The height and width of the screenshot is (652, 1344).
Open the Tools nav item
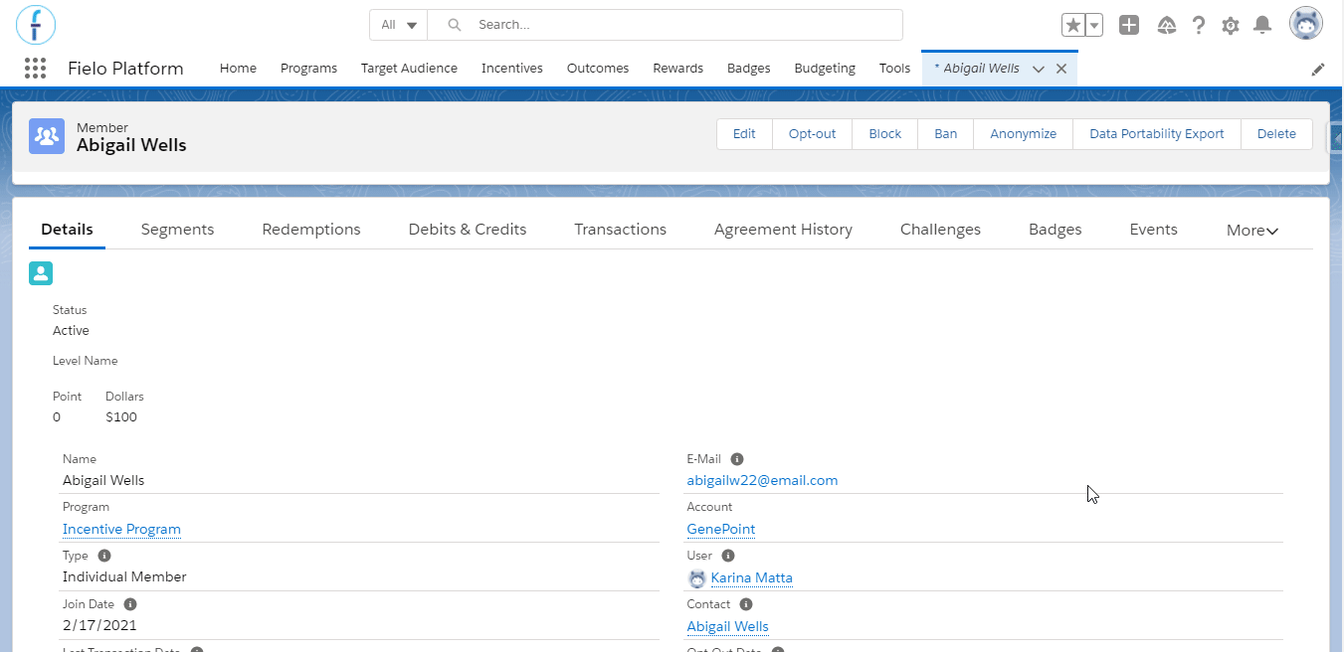tap(894, 69)
